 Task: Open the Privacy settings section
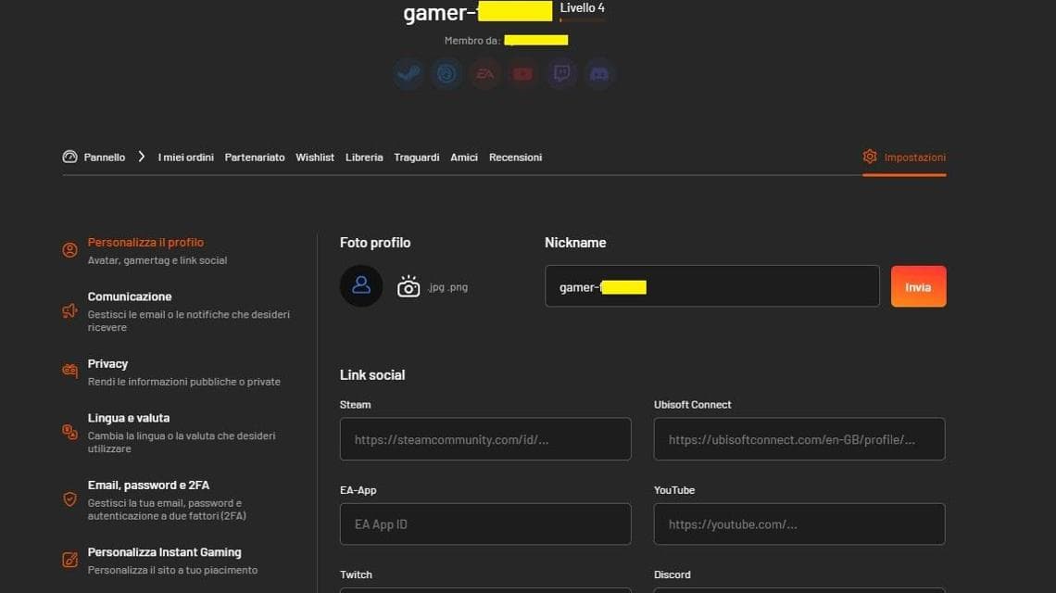pos(171,372)
